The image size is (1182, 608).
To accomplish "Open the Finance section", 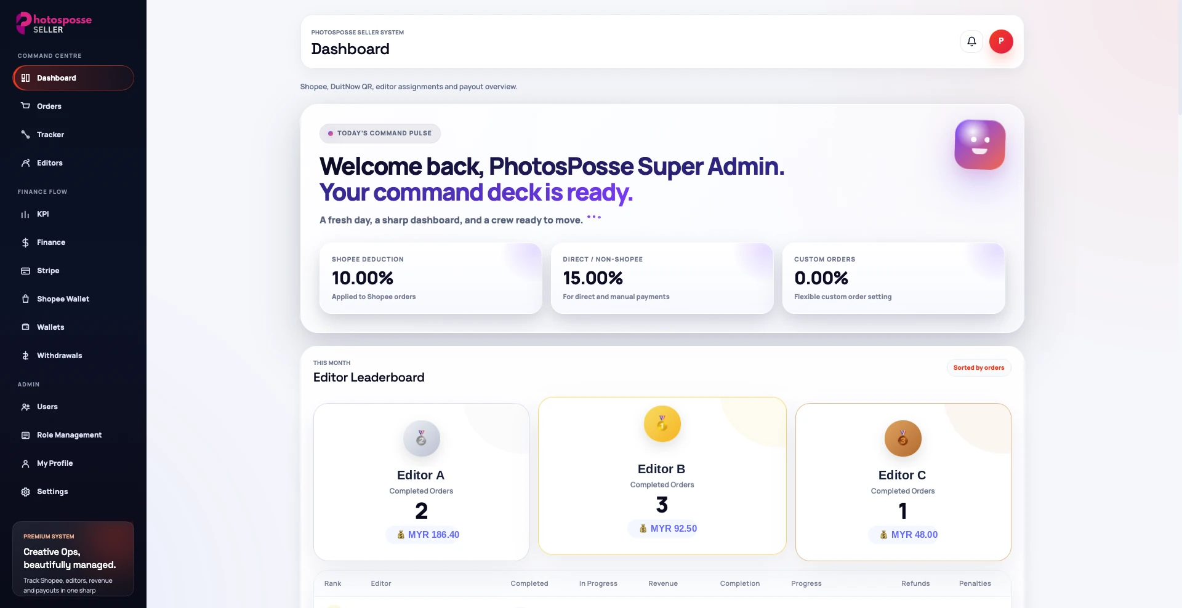I will [x=73, y=242].
